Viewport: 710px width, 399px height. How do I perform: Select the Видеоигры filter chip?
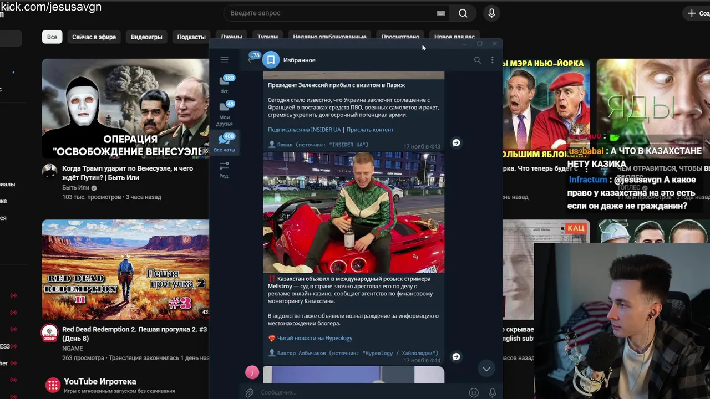click(x=146, y=37)
